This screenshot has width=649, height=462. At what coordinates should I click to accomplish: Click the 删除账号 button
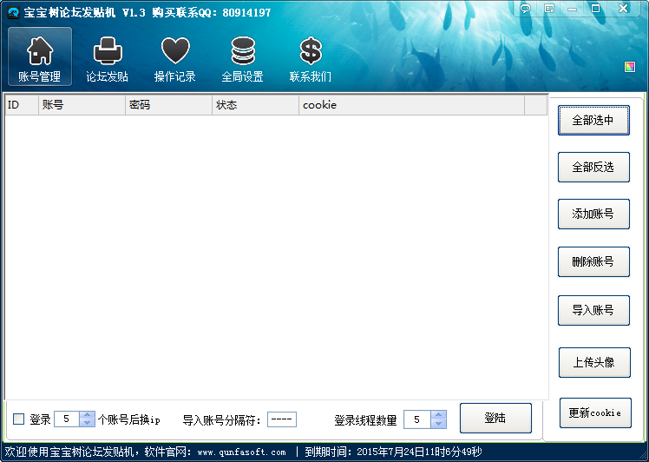click(593, 261)
